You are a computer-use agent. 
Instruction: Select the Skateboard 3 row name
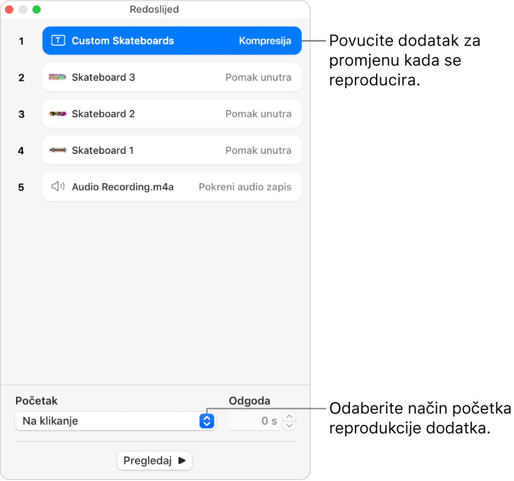[x=103, y=77]
